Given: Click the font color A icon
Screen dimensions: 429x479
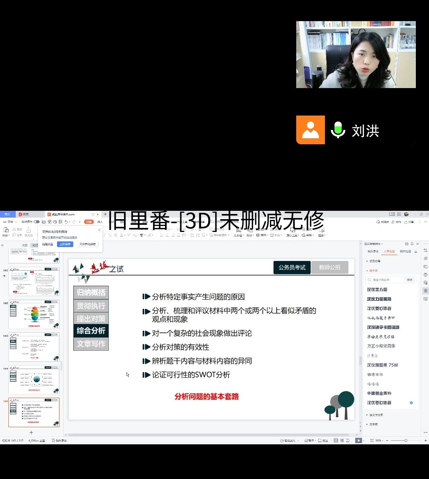Looking at the screenshot, I should (x=121, y=235).
